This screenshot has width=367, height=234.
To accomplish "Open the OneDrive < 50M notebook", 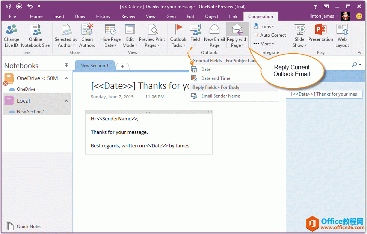I will 37,78.
